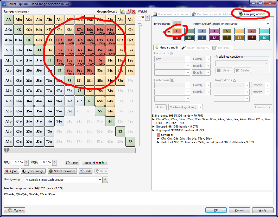This screenshot has width=278, height=217.
Task: Increase the Weight value with up arrow
Action: (x=147, y=16)
